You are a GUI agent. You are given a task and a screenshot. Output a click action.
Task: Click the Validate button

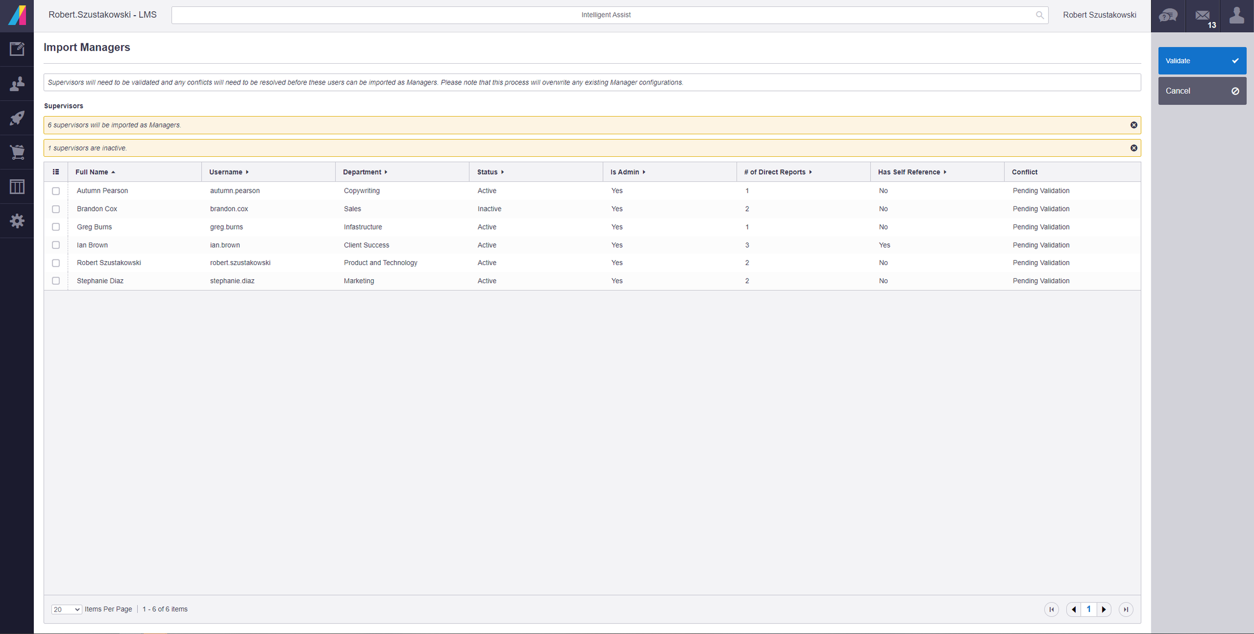point(1202,61)
